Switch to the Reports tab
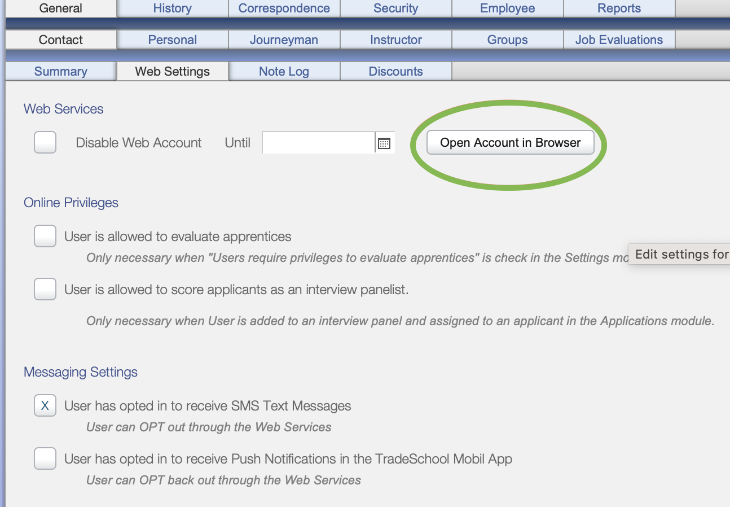Viewport: 730px width, 507px height. 619,8
